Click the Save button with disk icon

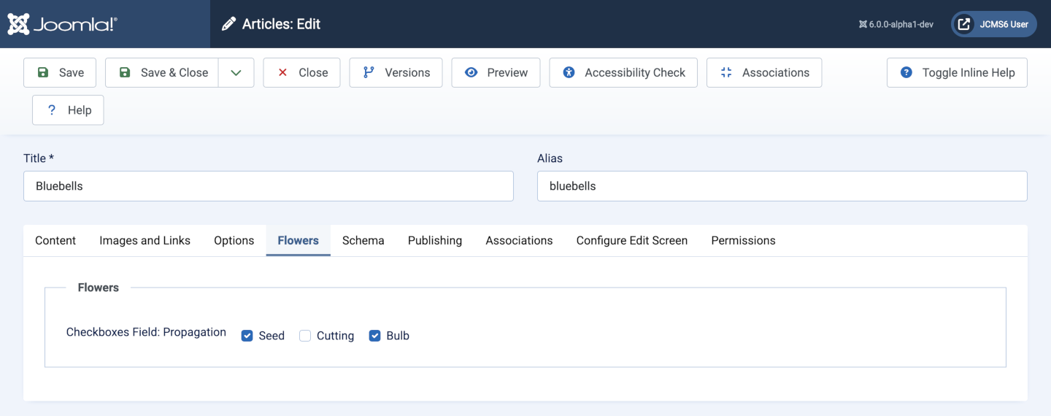[x=60, y=72]
